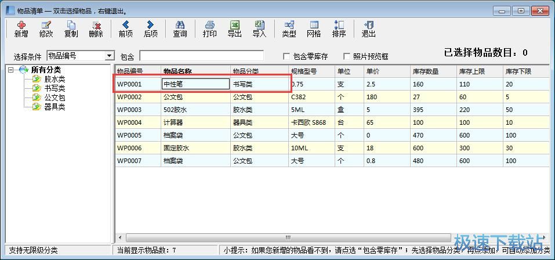Image resolution: width=555 pixels, height=260 pixels.
Task: Select the WP0007 row cell
Action: tap(138, 161)
